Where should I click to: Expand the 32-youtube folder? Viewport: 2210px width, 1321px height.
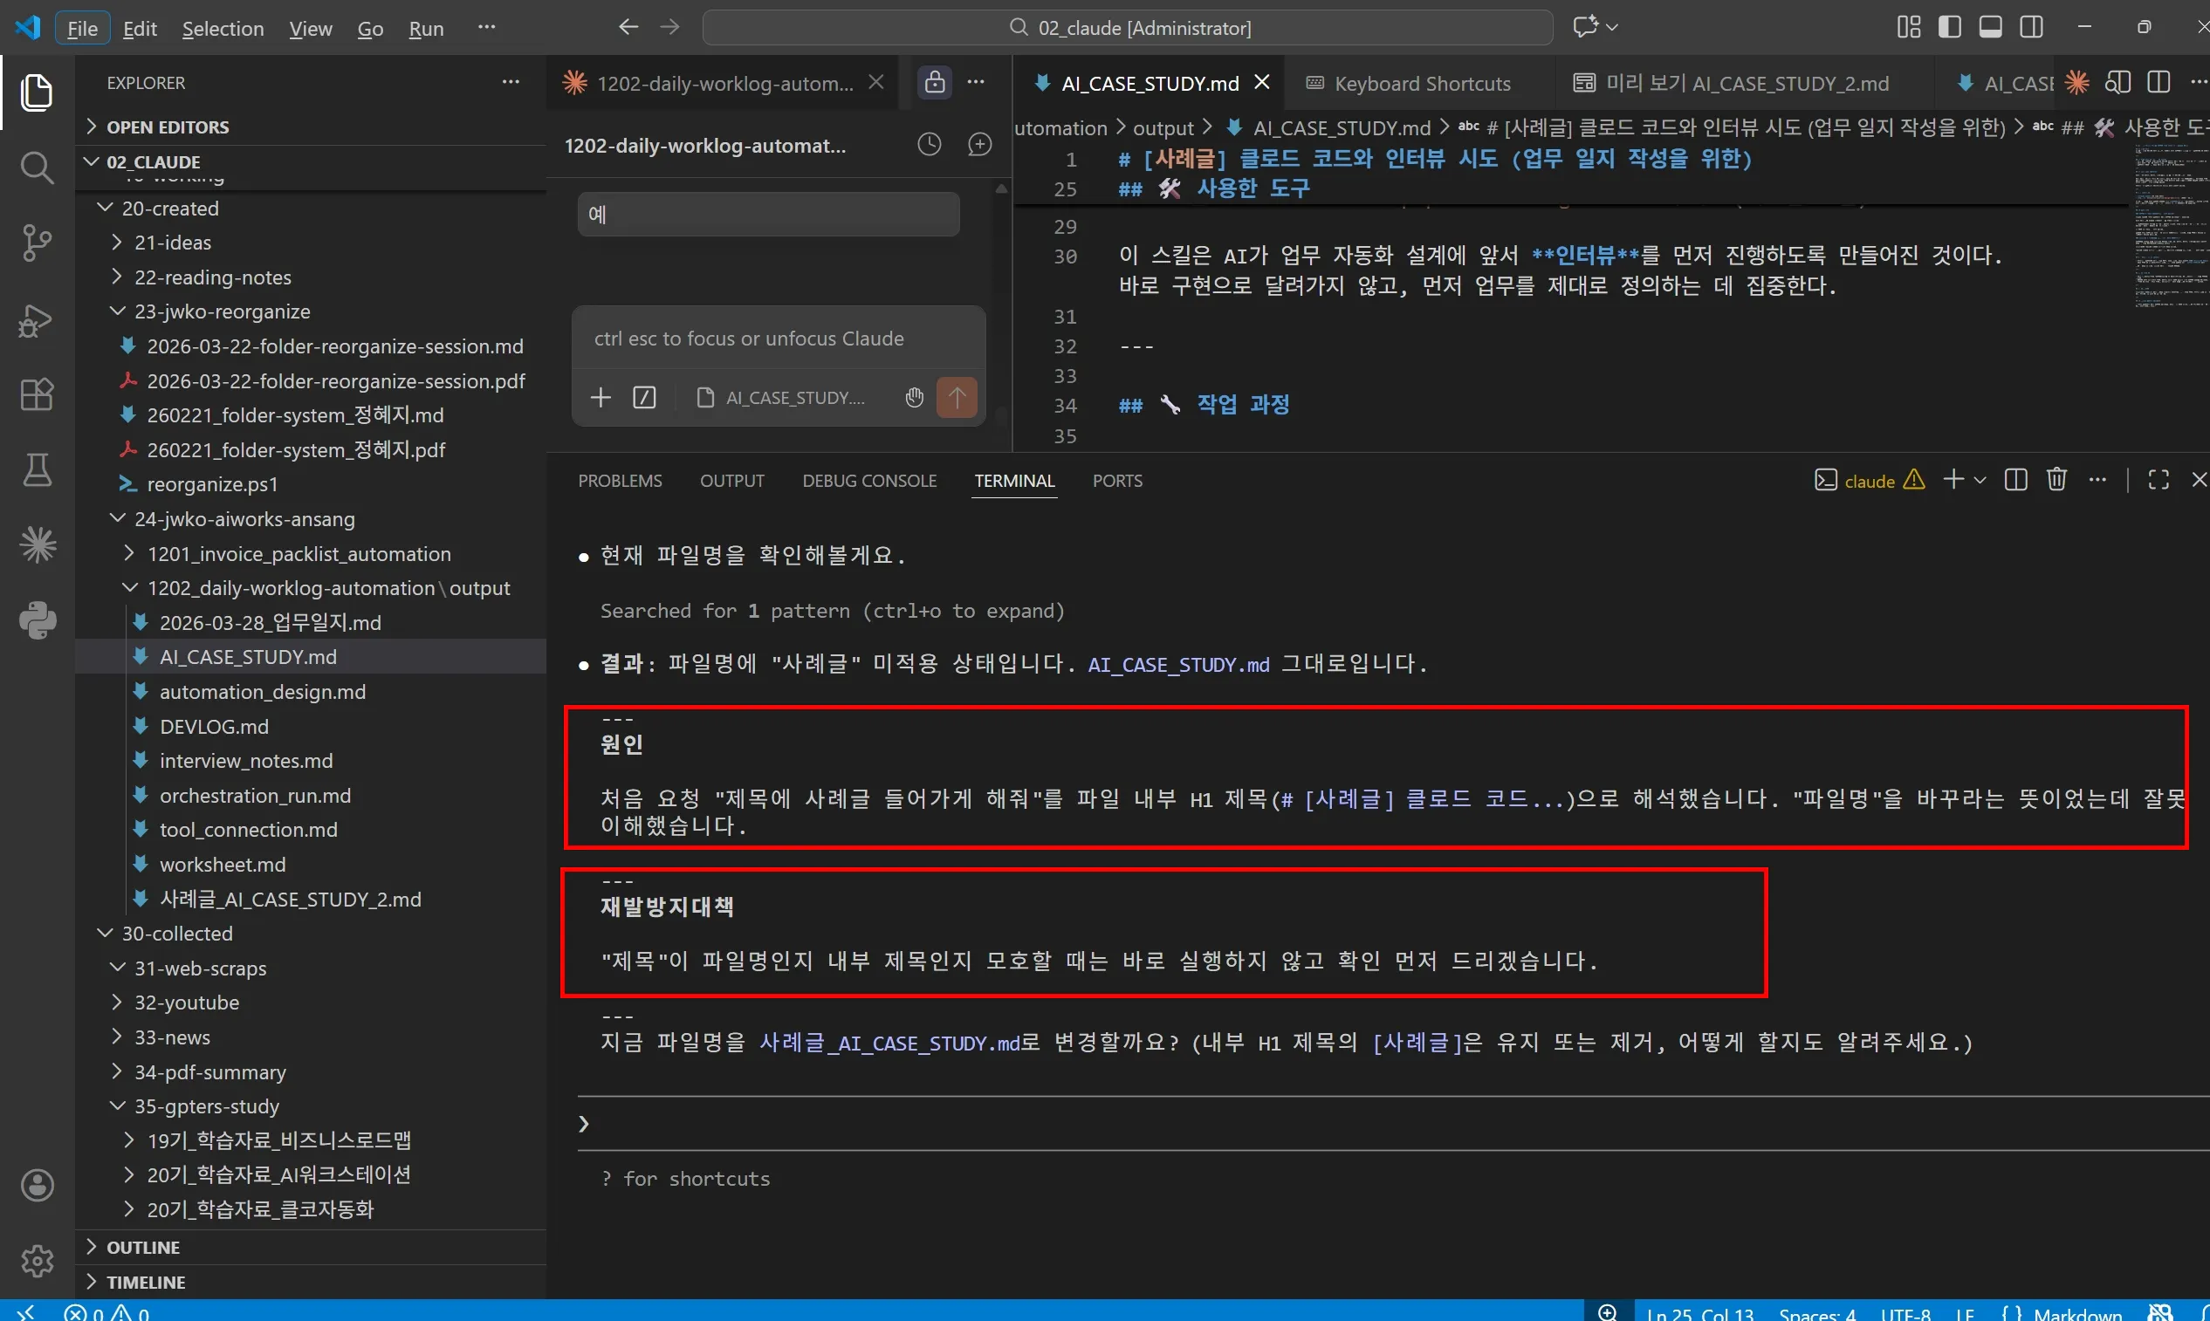click(310, 1003)
